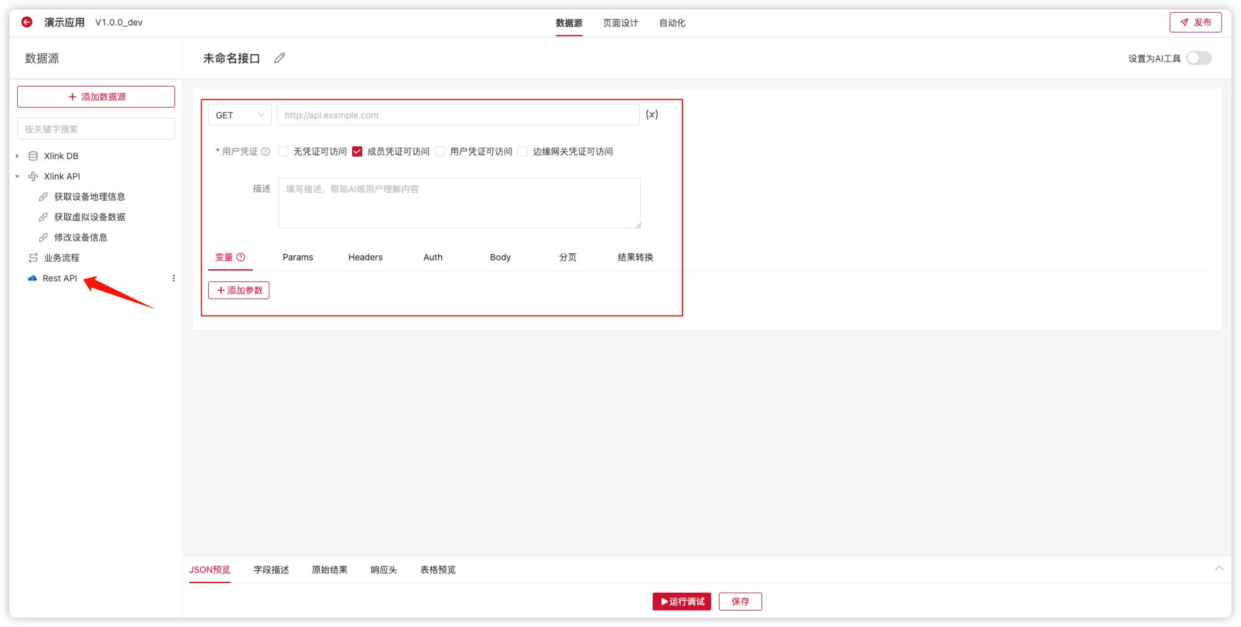Check the 无凭证可访问 checkbox
Viewport: 1241px width, 627px height.
(284, 151)
